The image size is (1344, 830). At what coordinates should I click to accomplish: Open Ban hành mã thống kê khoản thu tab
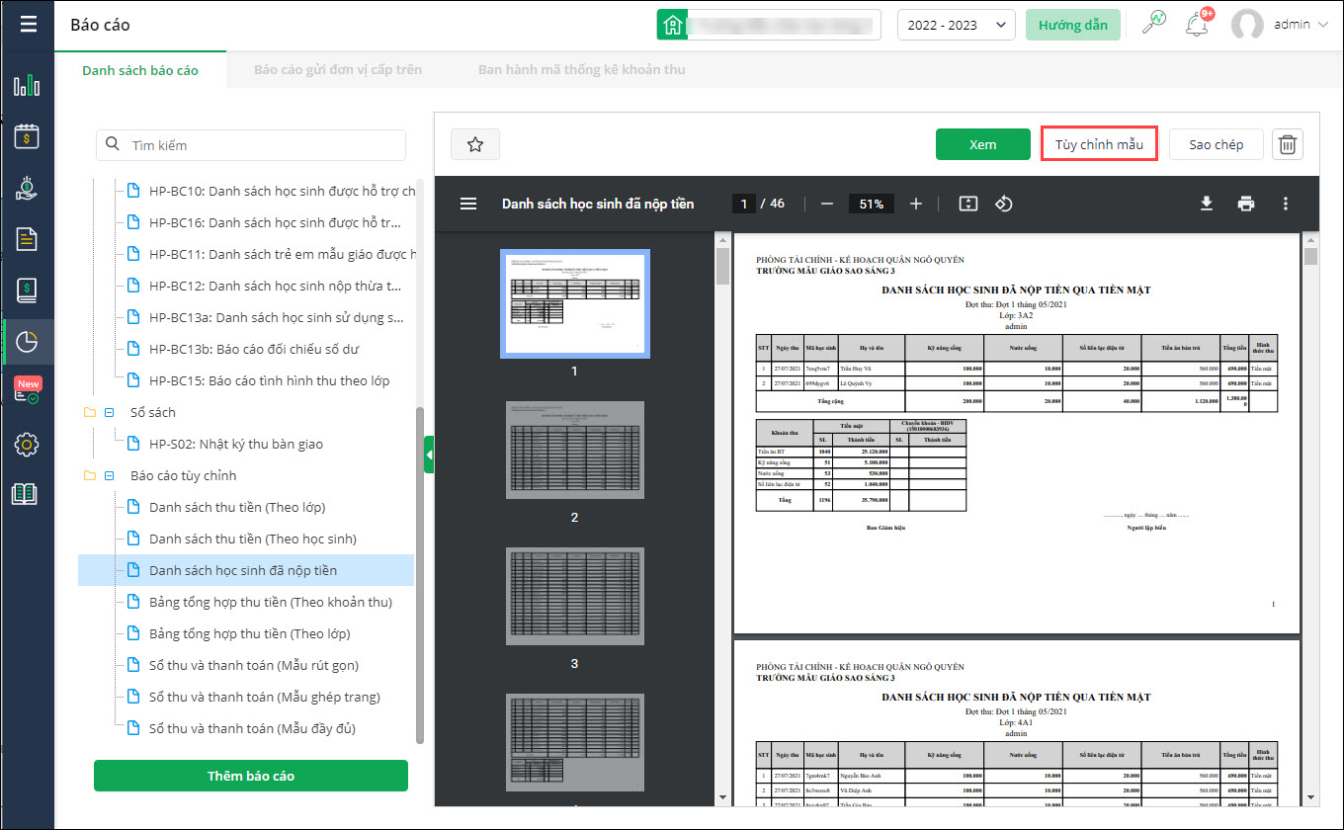(581, 70)
